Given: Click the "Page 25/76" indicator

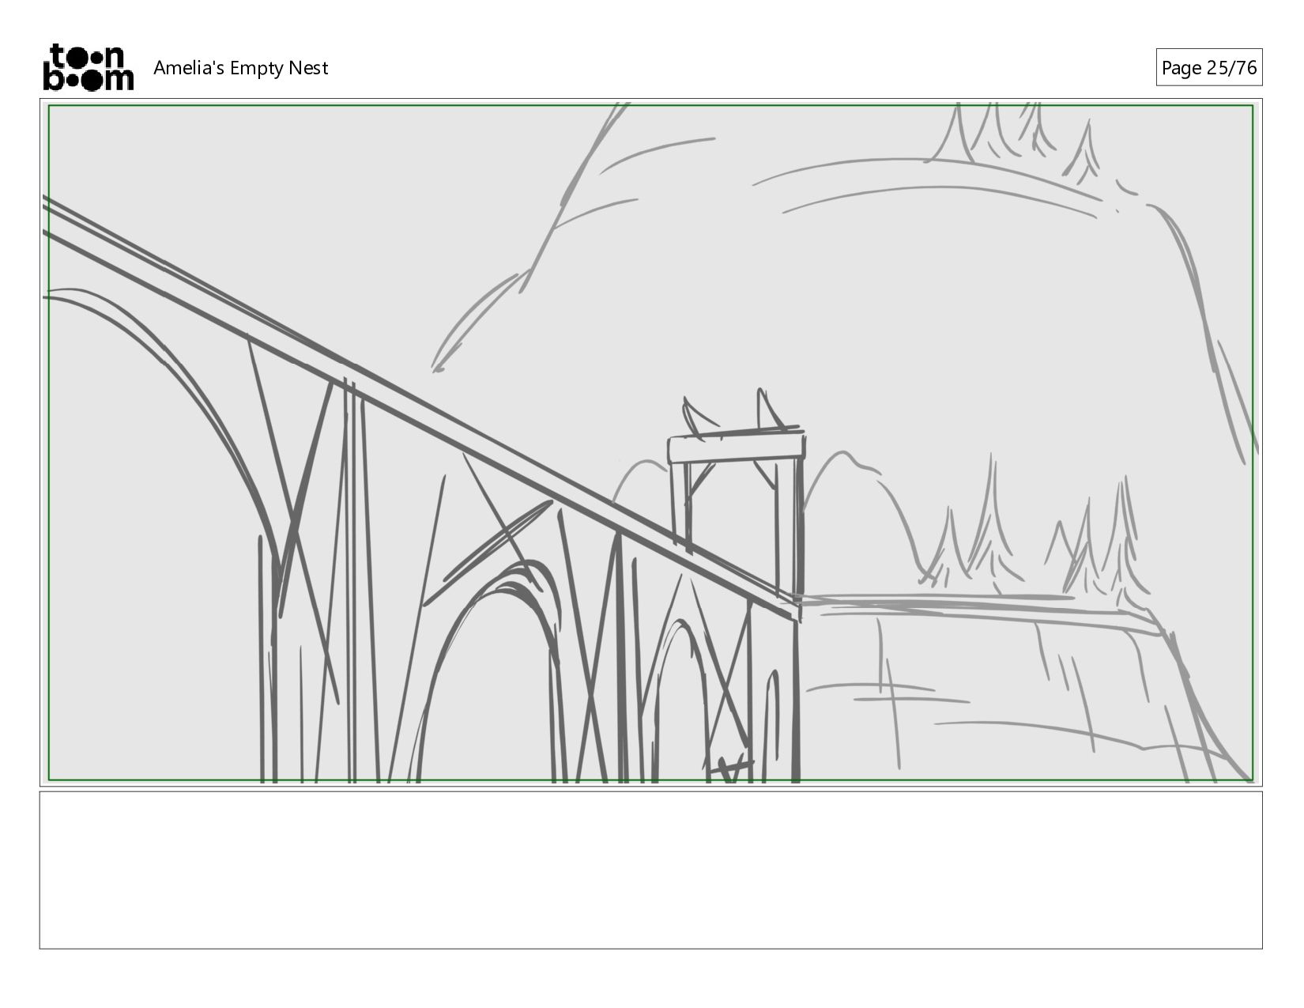Looking at the screenshot, I should [x=1208, y=68].
